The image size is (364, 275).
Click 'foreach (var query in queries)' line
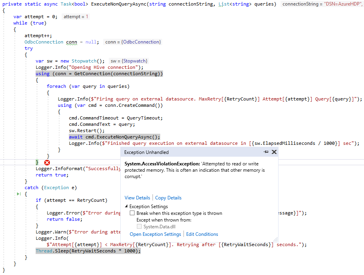click(88, 86)
